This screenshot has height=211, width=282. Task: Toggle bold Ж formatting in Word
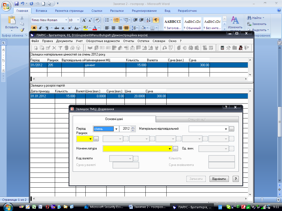(34, 28)
